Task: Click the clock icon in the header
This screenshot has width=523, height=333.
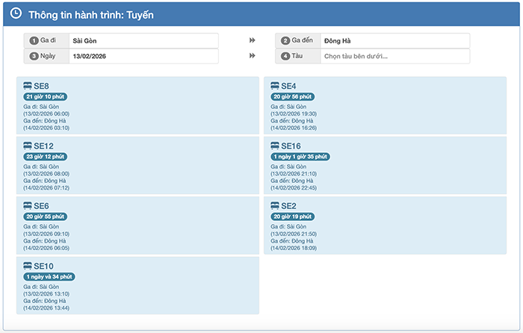Action: [16, 13]
